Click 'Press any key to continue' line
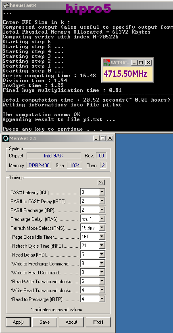The image size is (173, 333). pyautogui.click(x=52, y=129)
